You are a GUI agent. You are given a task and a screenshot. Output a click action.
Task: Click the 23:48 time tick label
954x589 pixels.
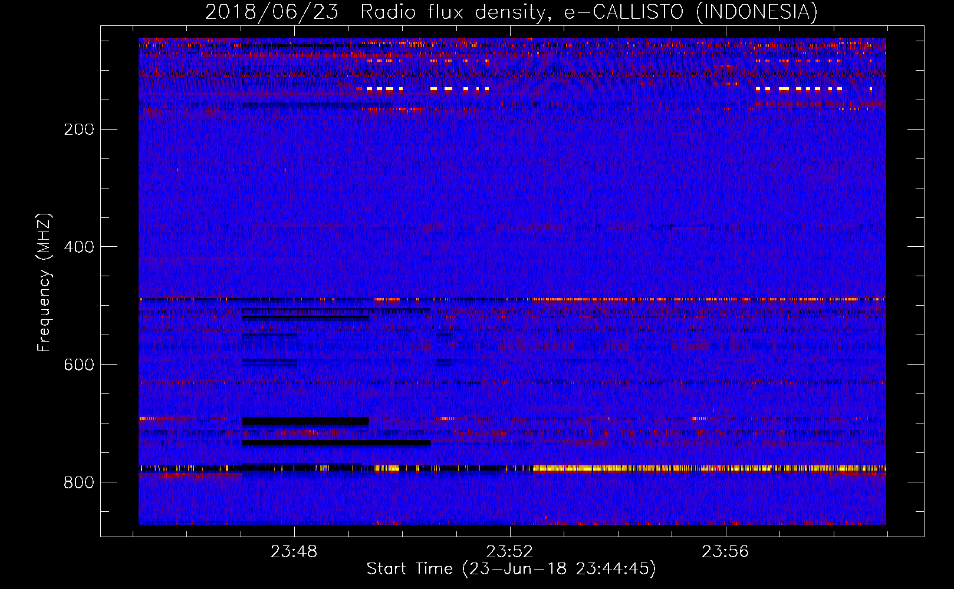(x=294, y=551)
